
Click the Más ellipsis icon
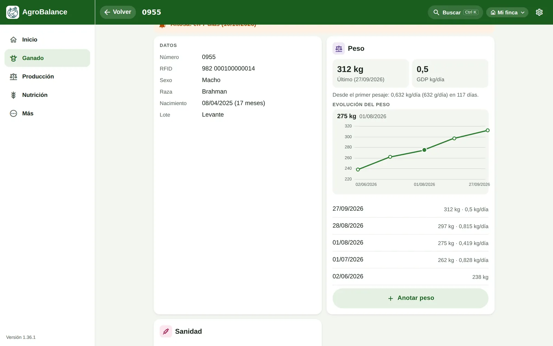[13, 113]
